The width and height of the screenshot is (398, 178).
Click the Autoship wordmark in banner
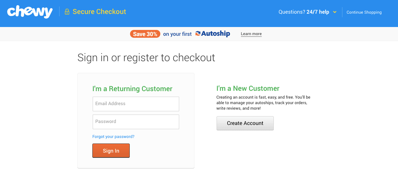(x=216, y=34)
